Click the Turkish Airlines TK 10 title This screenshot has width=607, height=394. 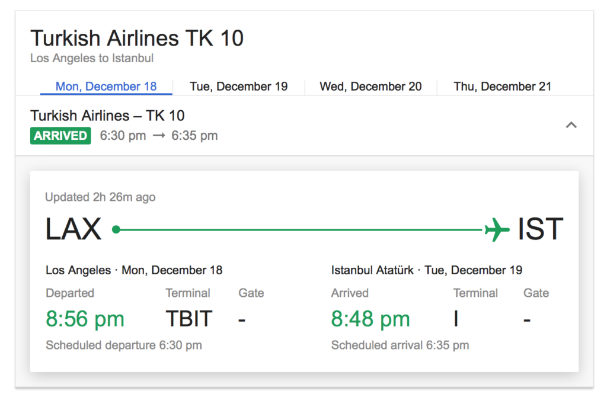(137, 39)
